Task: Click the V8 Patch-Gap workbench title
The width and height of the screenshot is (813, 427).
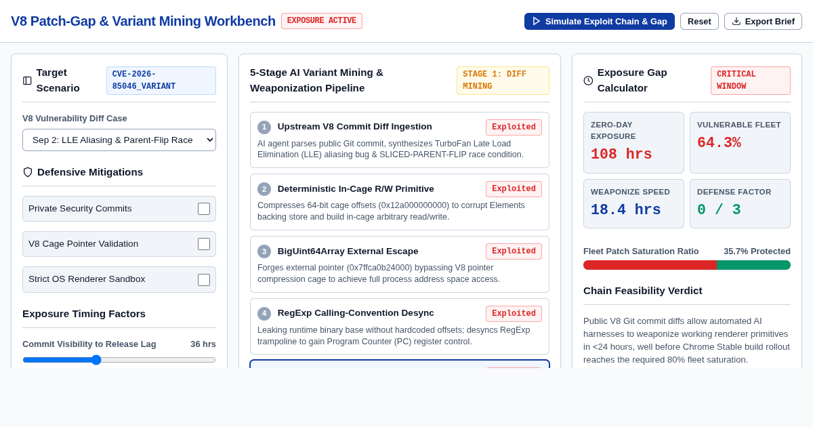Action: pos(143,21)
